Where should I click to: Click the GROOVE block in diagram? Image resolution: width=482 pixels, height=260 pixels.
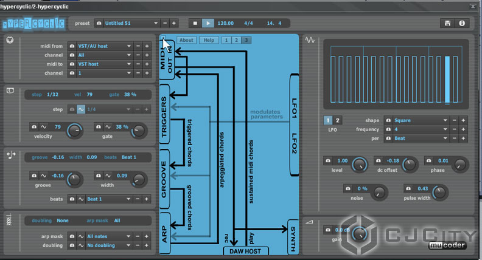[165, 180]
